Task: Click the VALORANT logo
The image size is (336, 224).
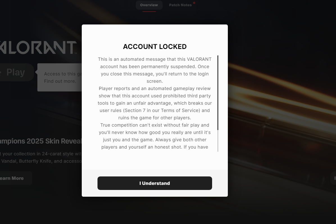Action: coord(38,48)
